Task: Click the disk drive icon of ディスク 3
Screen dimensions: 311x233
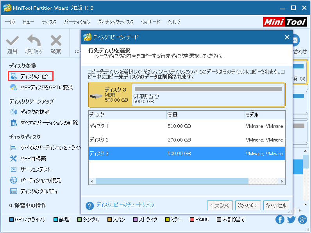Action: (96, 96)
